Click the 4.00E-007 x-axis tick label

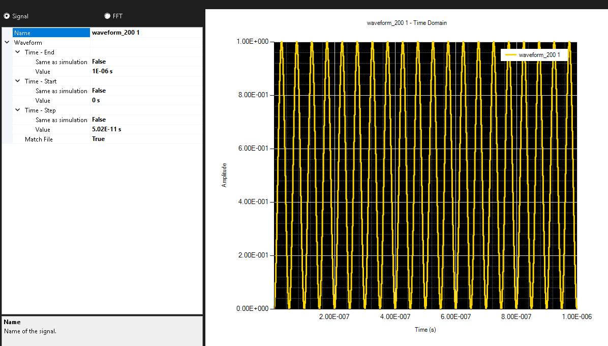coord(395,317)
